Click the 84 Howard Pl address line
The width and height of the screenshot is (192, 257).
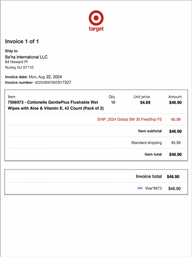point(17,62)
